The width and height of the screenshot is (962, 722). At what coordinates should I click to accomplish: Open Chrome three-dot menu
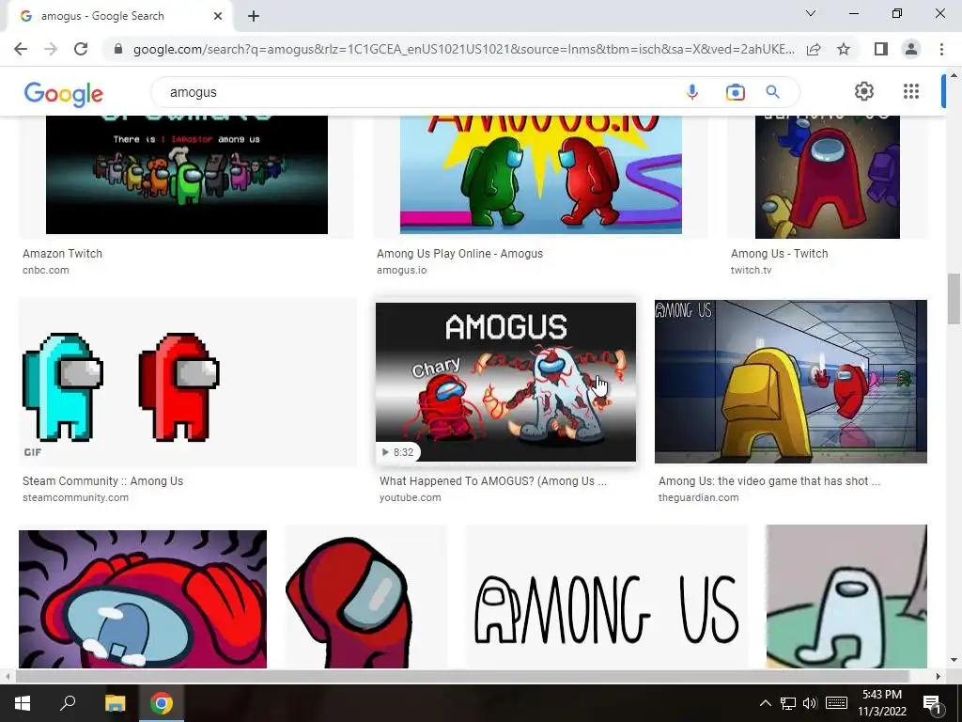coord(941,49)
